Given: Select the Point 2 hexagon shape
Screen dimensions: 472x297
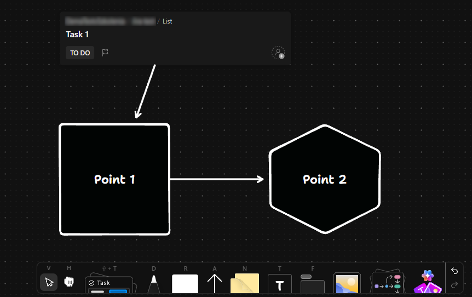Looking at the screenshot, I should coord(325,179).
